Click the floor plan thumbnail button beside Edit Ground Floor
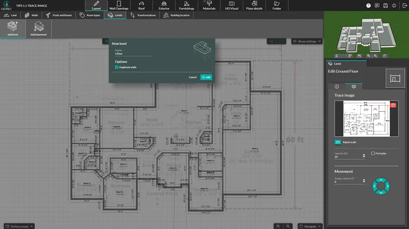409x229 pixels. coord(395,78)
